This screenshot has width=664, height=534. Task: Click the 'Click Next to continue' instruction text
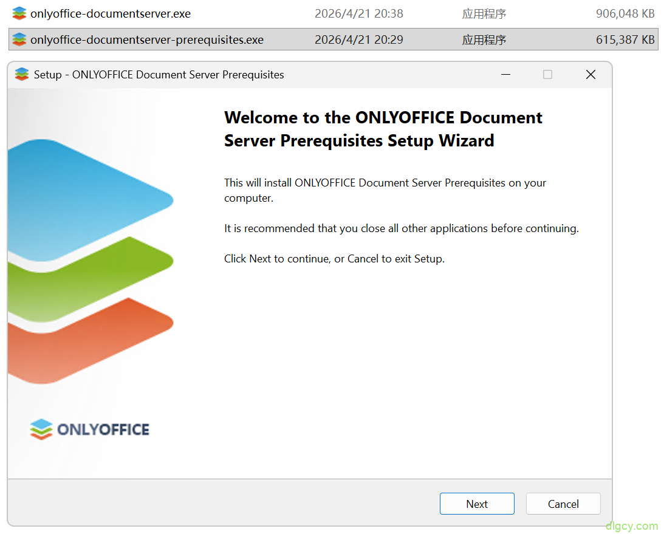(x=334, y=258)
